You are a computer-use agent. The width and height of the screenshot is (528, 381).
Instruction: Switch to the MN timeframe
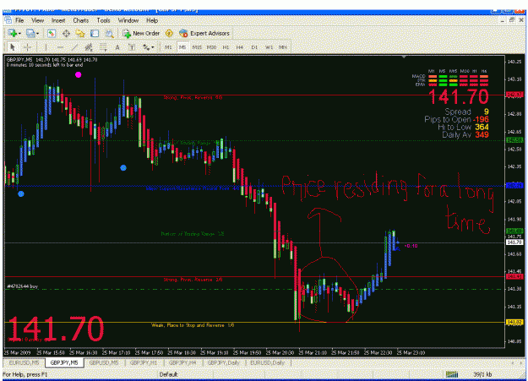(282, 47)
